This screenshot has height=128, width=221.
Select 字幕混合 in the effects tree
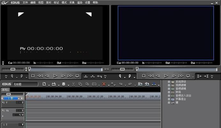(x=181, y=99)
